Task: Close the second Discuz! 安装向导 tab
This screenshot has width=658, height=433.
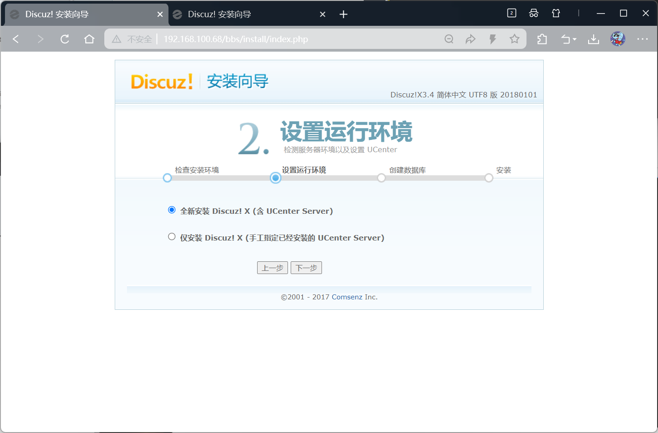Action: [323, 14]
